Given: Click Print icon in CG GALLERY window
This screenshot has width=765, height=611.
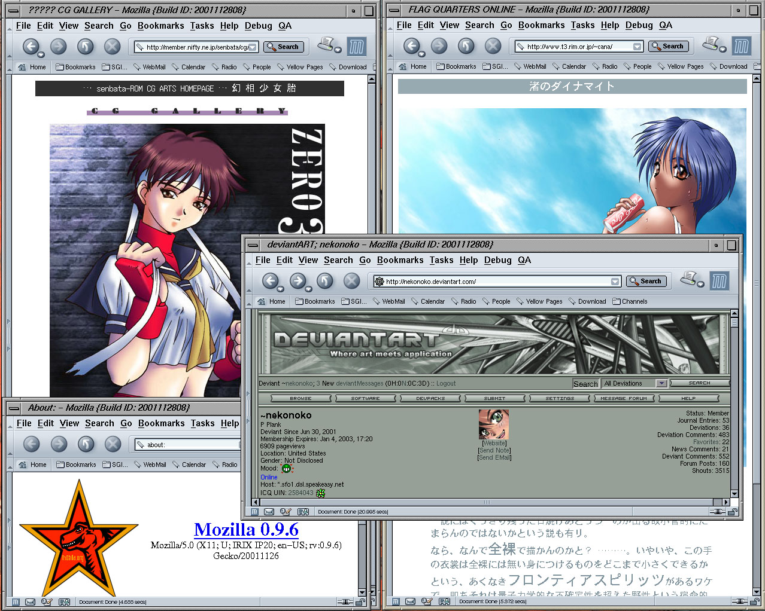Looking at the screenshot, I should coord(326,44).
